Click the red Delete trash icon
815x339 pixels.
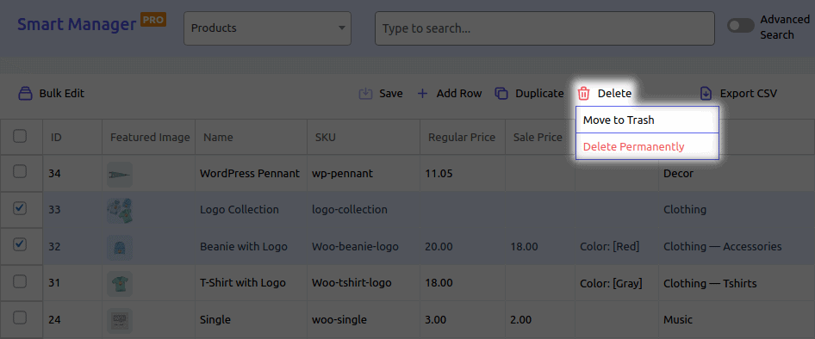584,94
